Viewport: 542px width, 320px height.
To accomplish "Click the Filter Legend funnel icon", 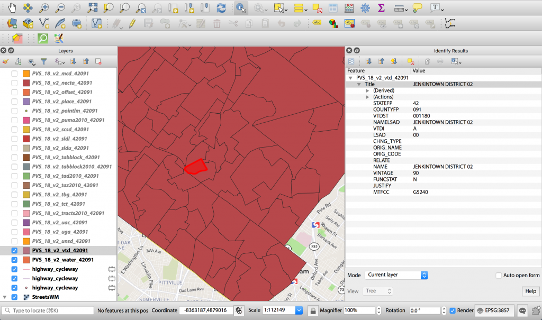I will [43, 61].
